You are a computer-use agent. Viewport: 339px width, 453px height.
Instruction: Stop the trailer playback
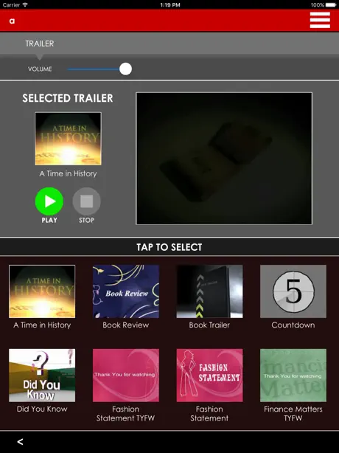[x=86, y=201]
